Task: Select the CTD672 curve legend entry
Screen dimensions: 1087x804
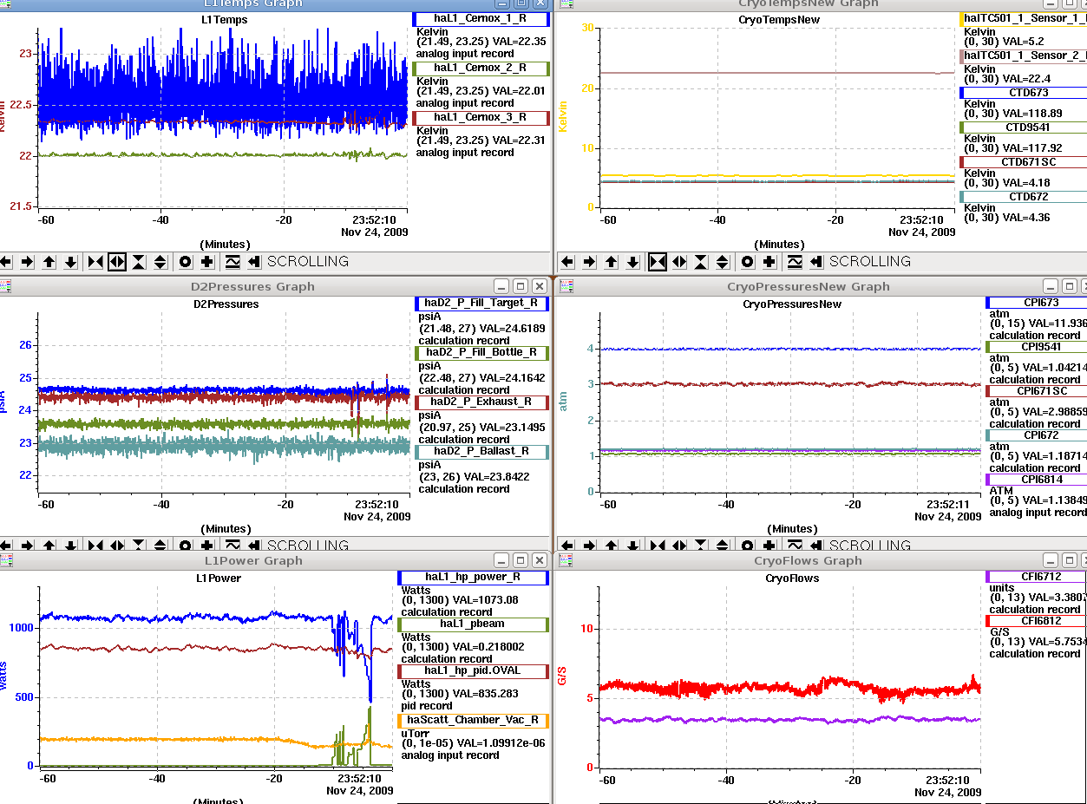Action: 1023,197
